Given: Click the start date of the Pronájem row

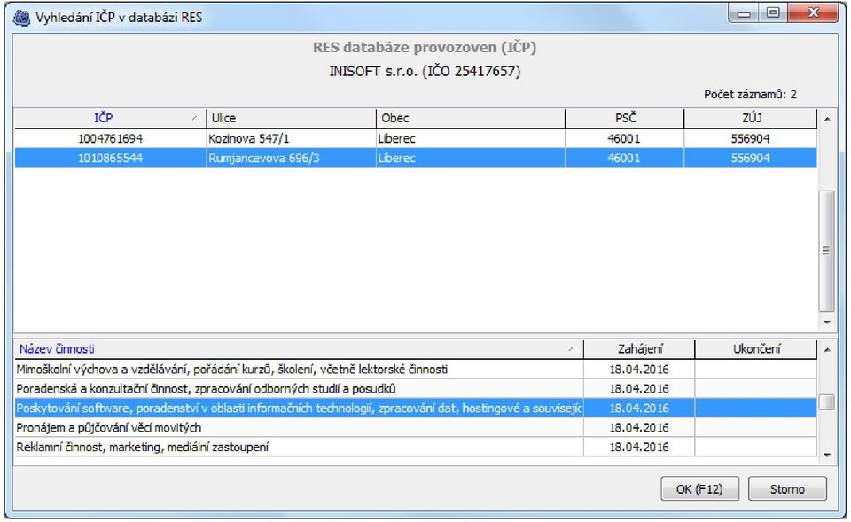Looking at the screenshot, I should click(x=639, y=427).
